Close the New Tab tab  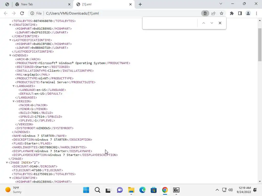click(69, 4)
